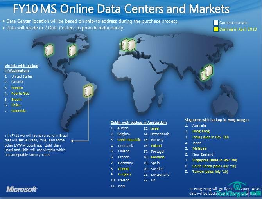This screenshot has width=262, height=199.
Task: Click the 'Puerto Rico' list entry
Action: click(x=20, y=94)
